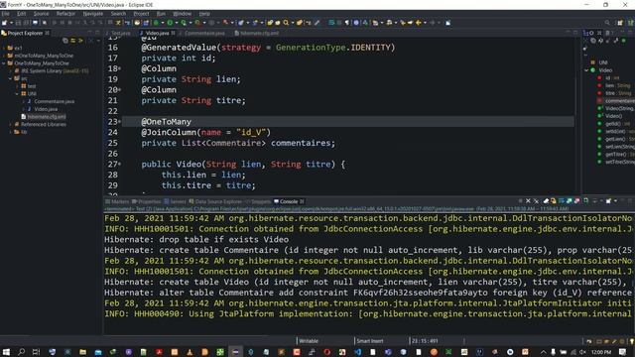635x357 pixels.
Task: Select Video.java in Project Explorer
Action: pyautogui.click(x=42, y=109)
